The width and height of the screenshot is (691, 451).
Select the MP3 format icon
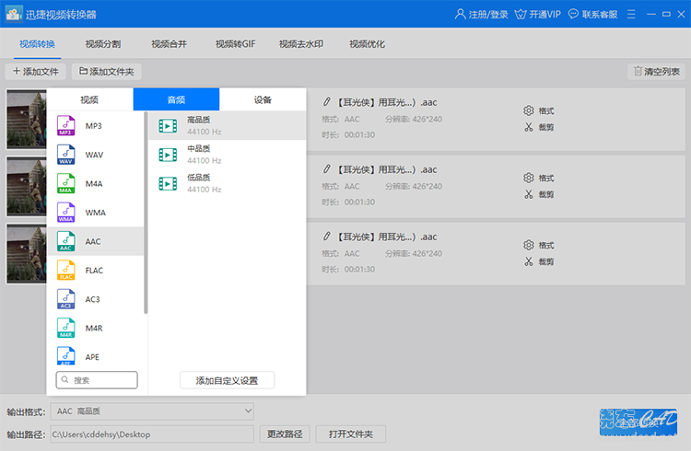click(x=65, y=125)
